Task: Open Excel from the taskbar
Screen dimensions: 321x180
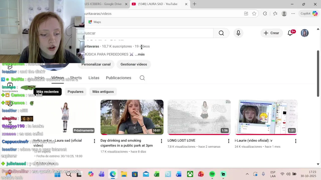Action: (157, 174)
